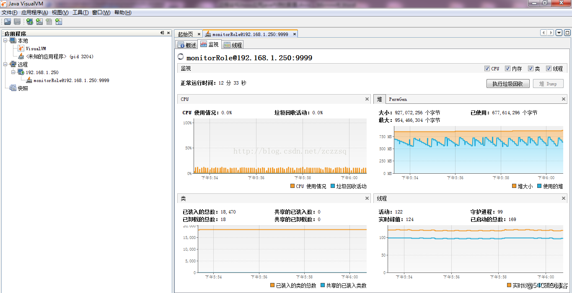Uncheck the CPU checkbox
Image resolution: width=572 pixels, height=293 pixels.
pos(487,69)
